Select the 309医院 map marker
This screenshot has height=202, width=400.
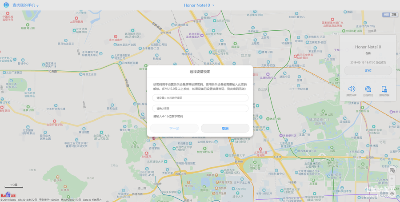[146, 153]
